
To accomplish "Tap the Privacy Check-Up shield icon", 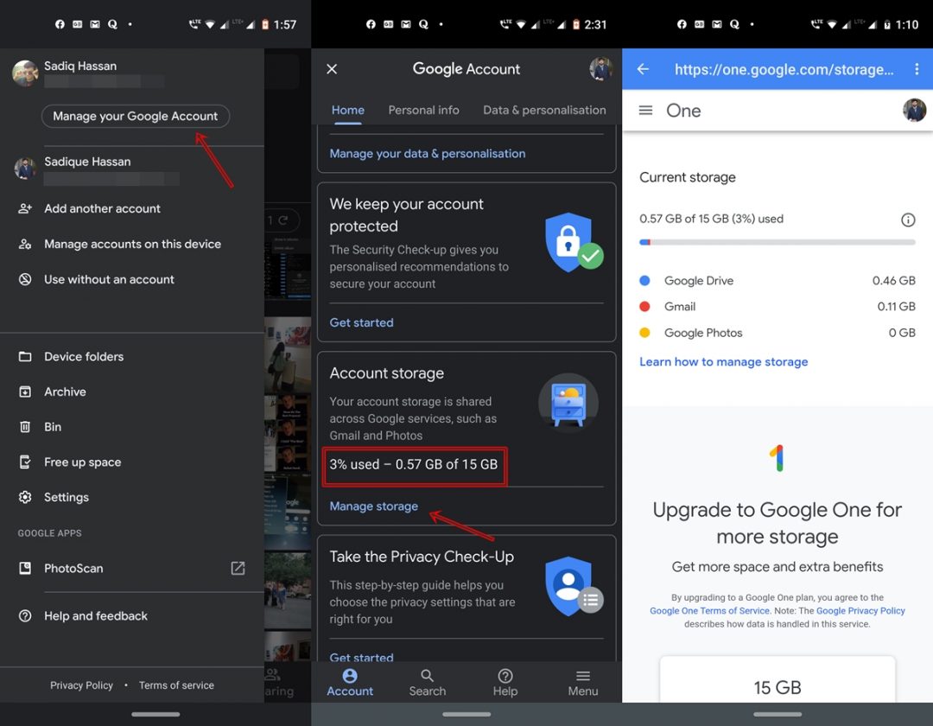I will coord(574,586).
